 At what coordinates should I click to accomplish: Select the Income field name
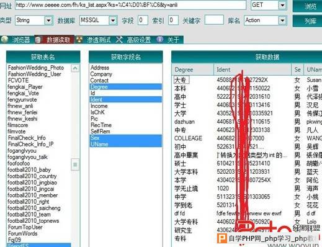coord(99,106)
